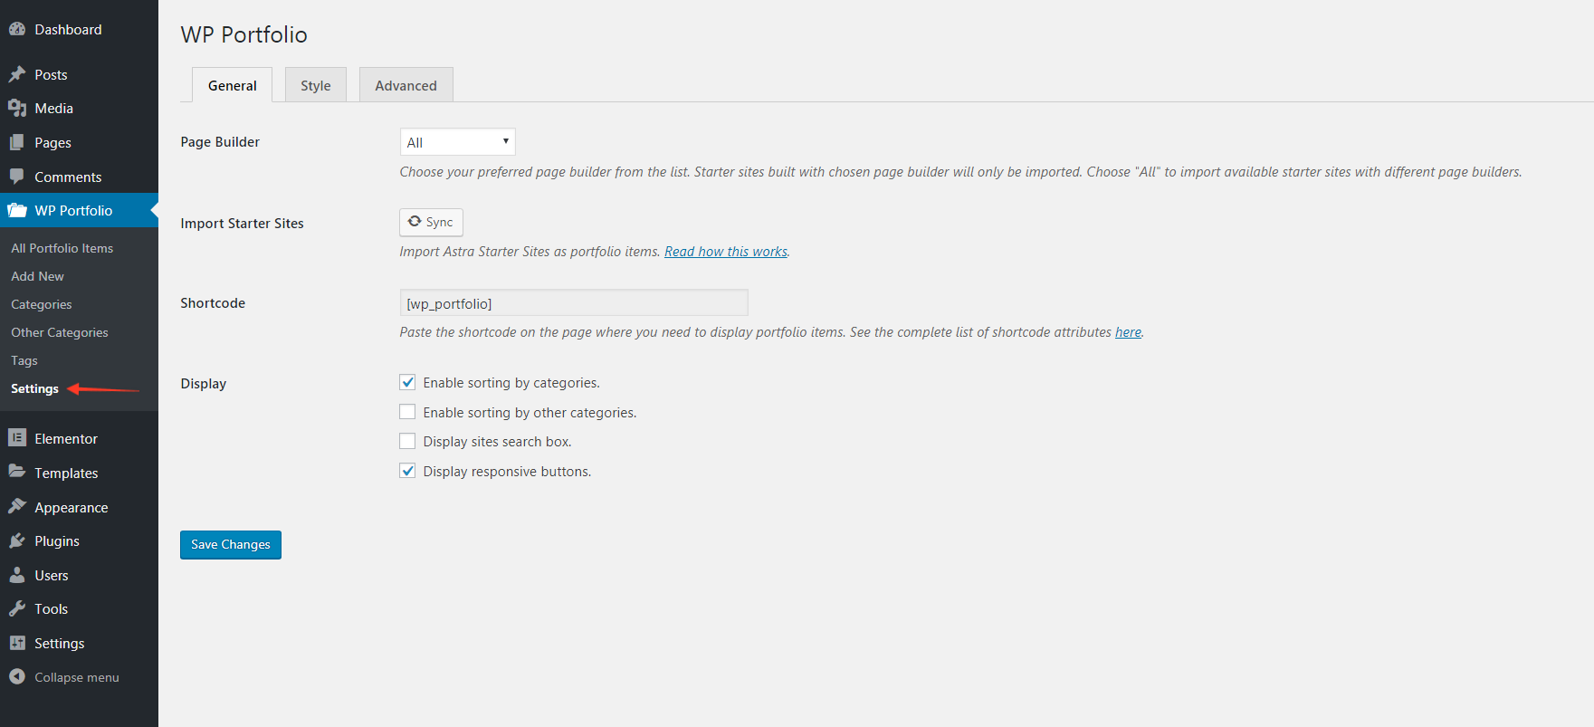
Task: Click the Tools wrench icon
Action: 17,608
